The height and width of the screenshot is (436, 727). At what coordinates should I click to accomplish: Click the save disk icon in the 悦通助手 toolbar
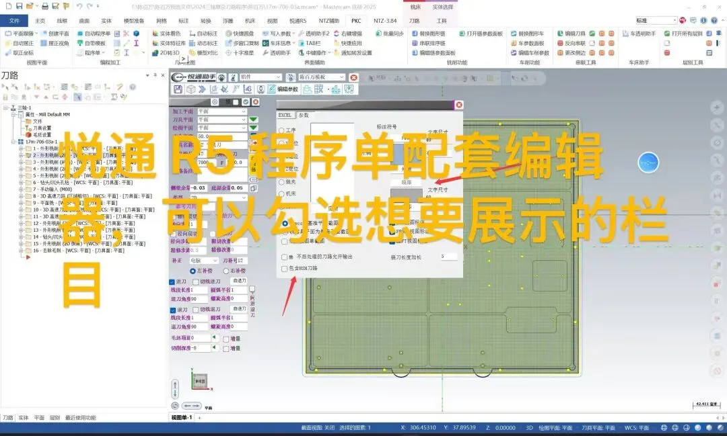click(x=178, y=89)
